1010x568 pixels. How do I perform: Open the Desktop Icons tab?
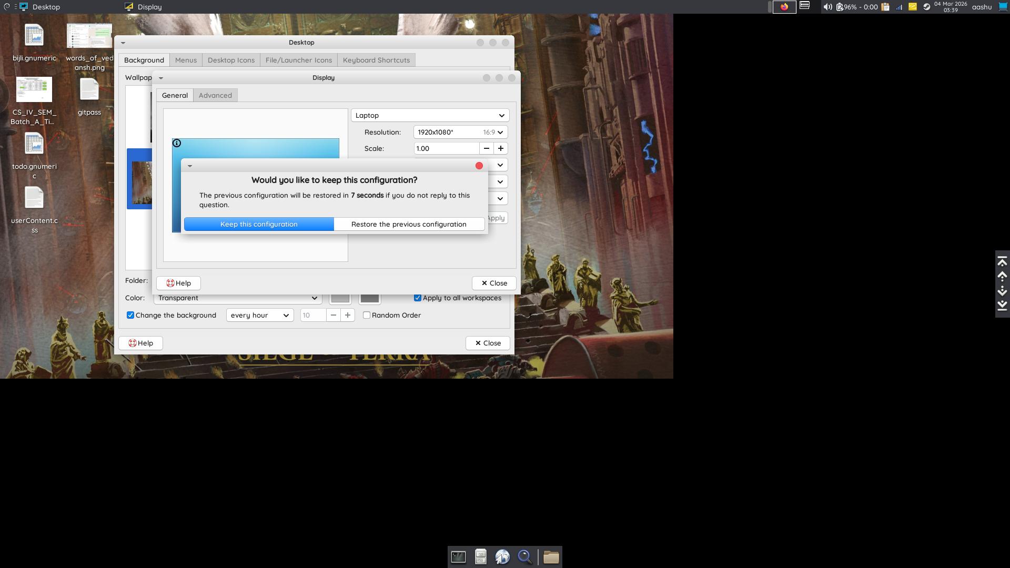[231, 60]
